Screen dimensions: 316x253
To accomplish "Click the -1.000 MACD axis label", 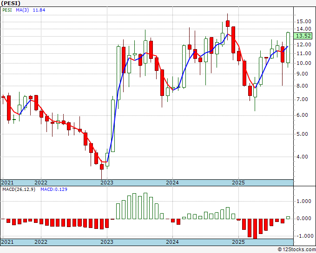I will (303, 236).
